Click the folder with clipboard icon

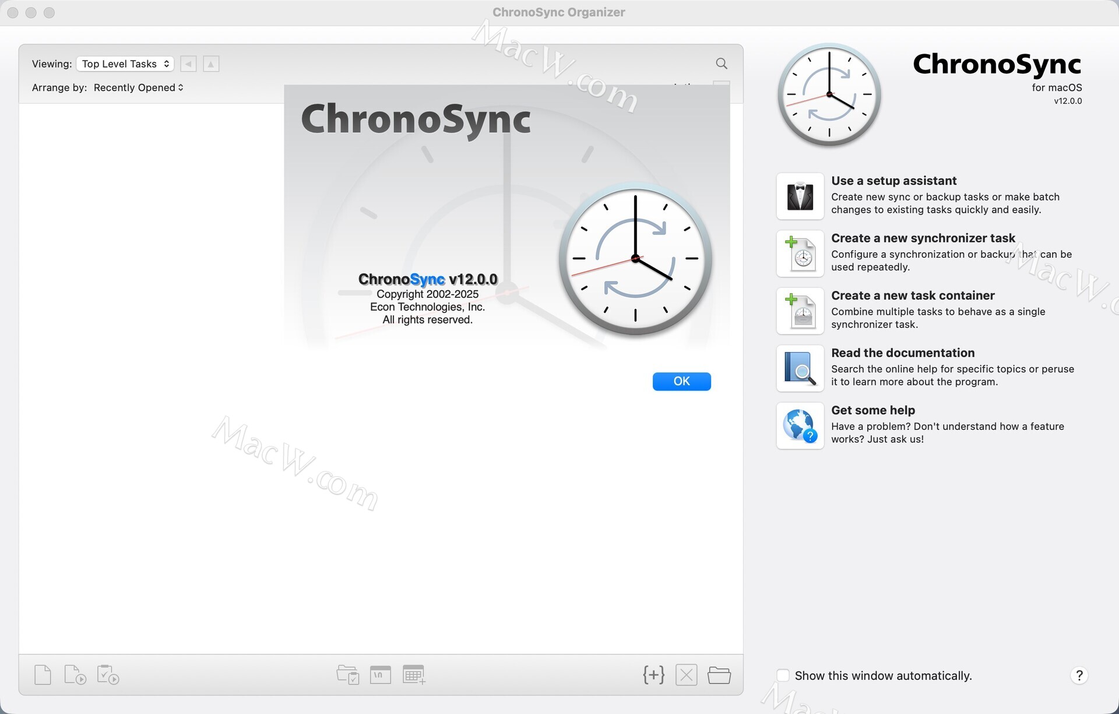pos(348,675)
